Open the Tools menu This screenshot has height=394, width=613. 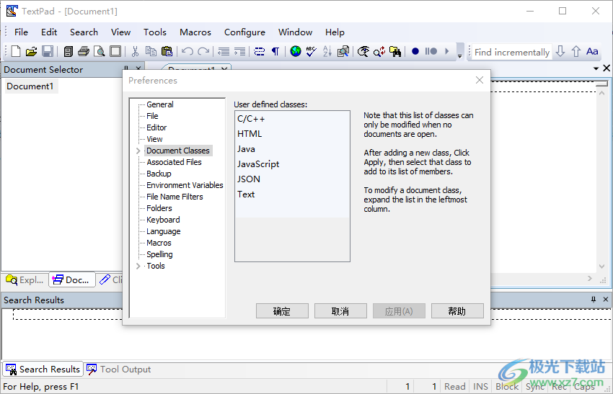pos(155,32)
